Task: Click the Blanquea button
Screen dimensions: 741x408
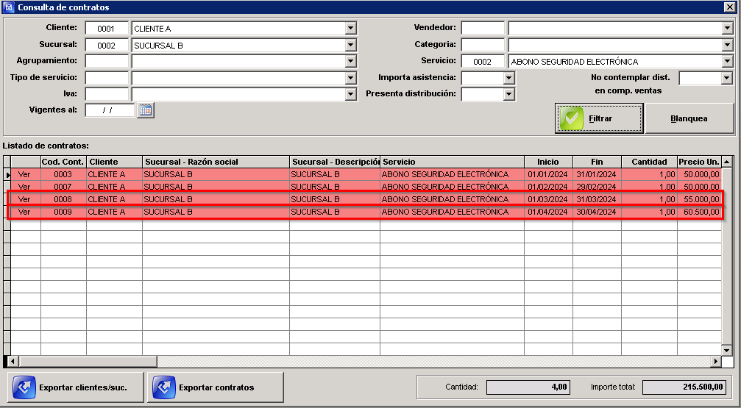Action: (689, 118)
